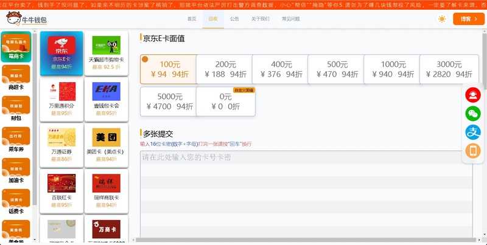487x245 pixels.
Task: Select the 500元 face value option
Action: point(337,69)
